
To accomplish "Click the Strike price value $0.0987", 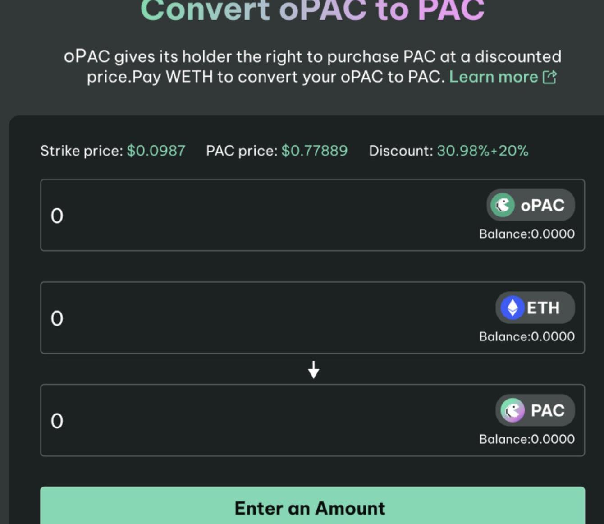I will click(156, 151).
